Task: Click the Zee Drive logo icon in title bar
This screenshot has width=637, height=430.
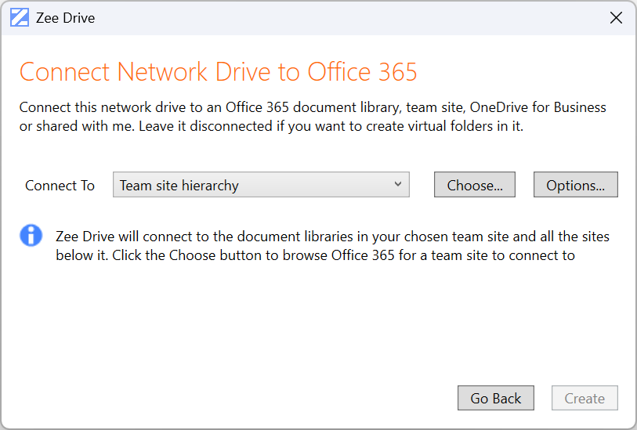Action: point(20,18)
